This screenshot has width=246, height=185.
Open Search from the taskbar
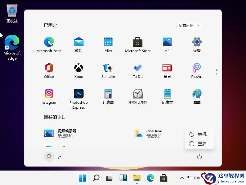coord(96,178)
